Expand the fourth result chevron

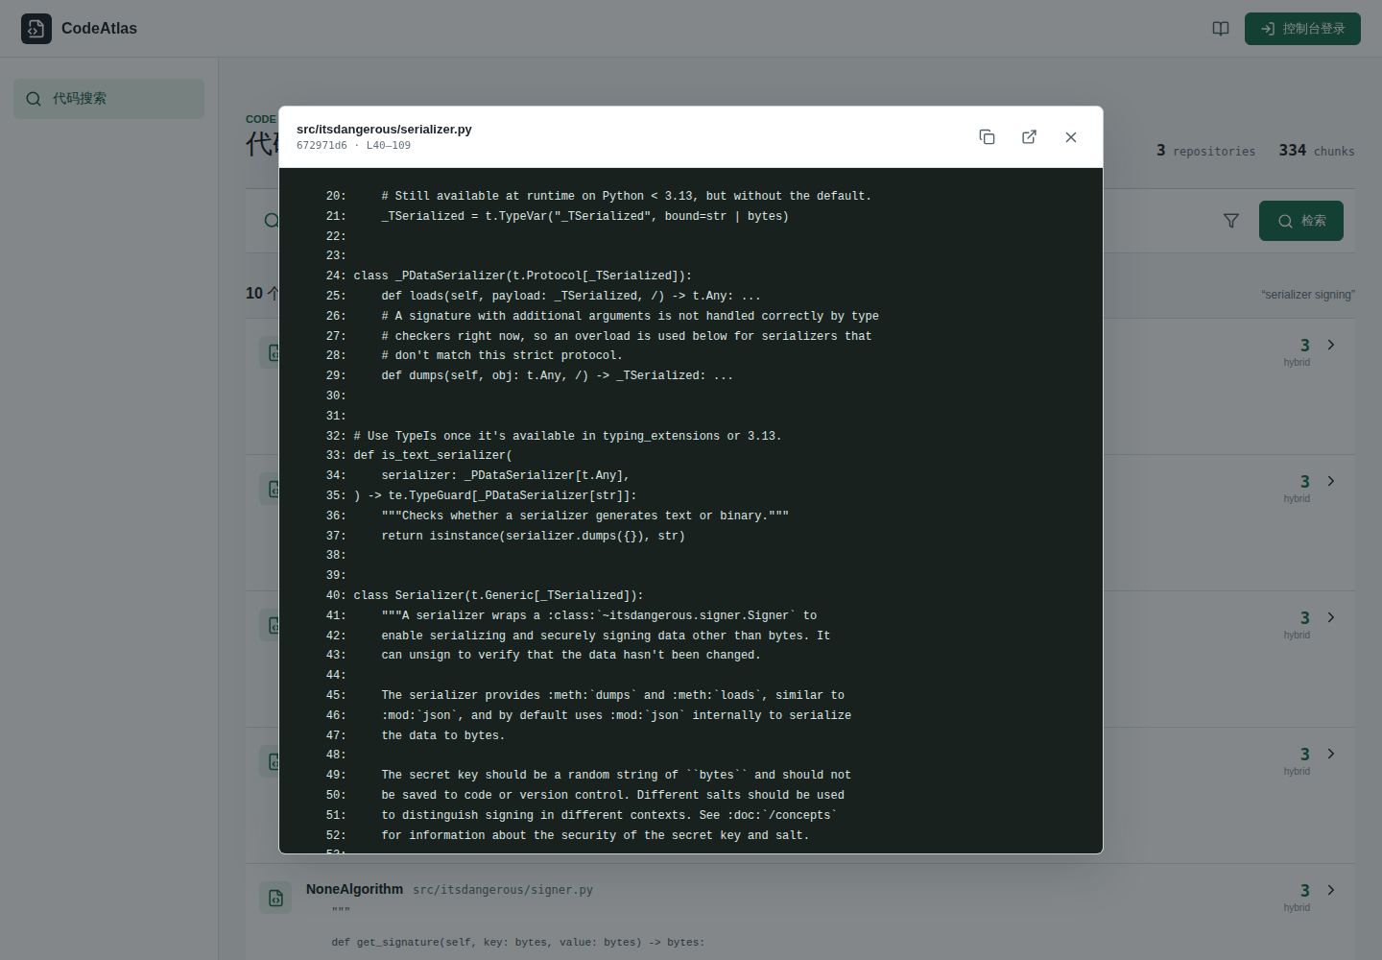click(x=1331, y=754)
